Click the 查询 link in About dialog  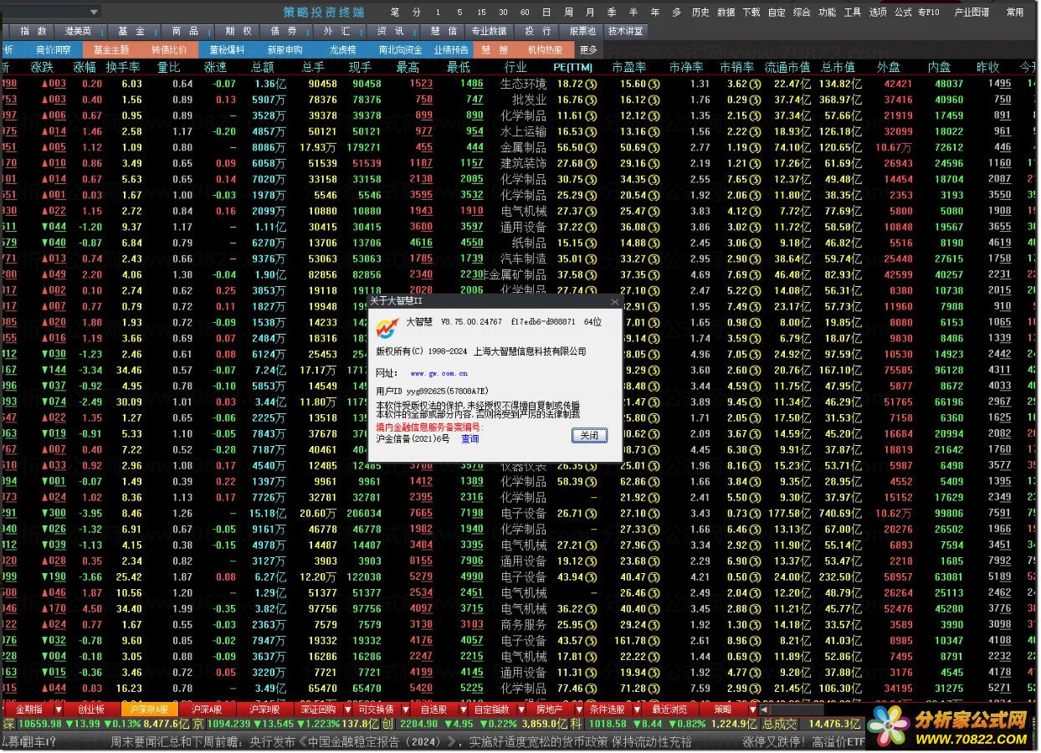(x=470, y=438)
